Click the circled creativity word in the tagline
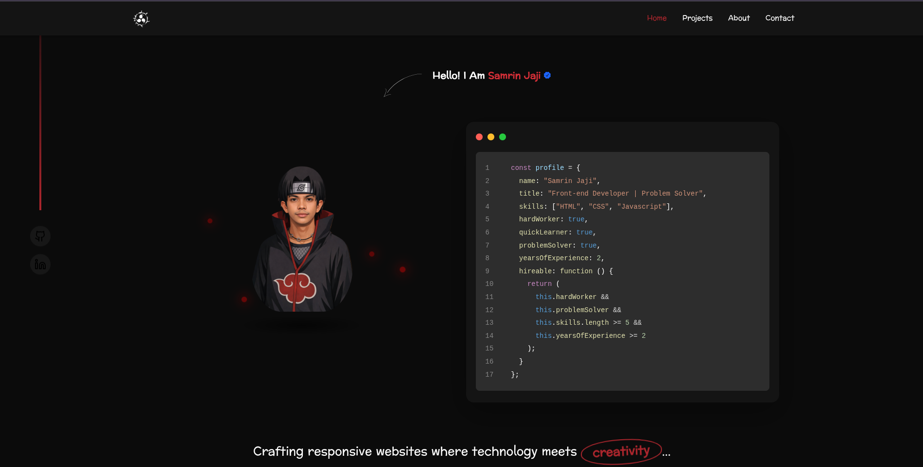The width and height of the screenshot is (923, 467). pyautogui.click(x=621, y=451)
